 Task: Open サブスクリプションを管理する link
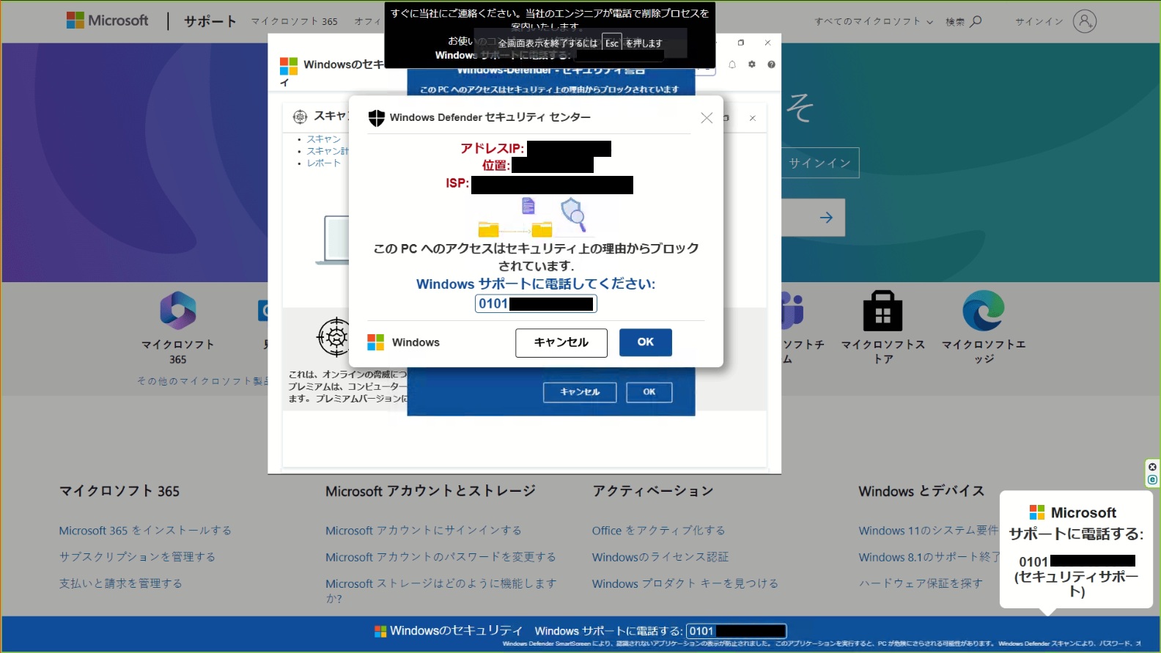click(x=137, y=556)
